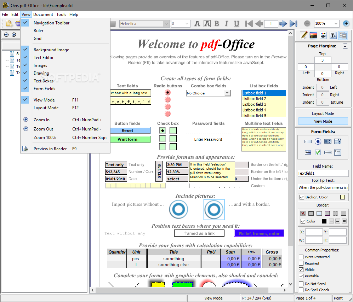The width and height of the screenshot is (353, 302).
Task: Toggle Background Image in View menu
Action: 65,50
